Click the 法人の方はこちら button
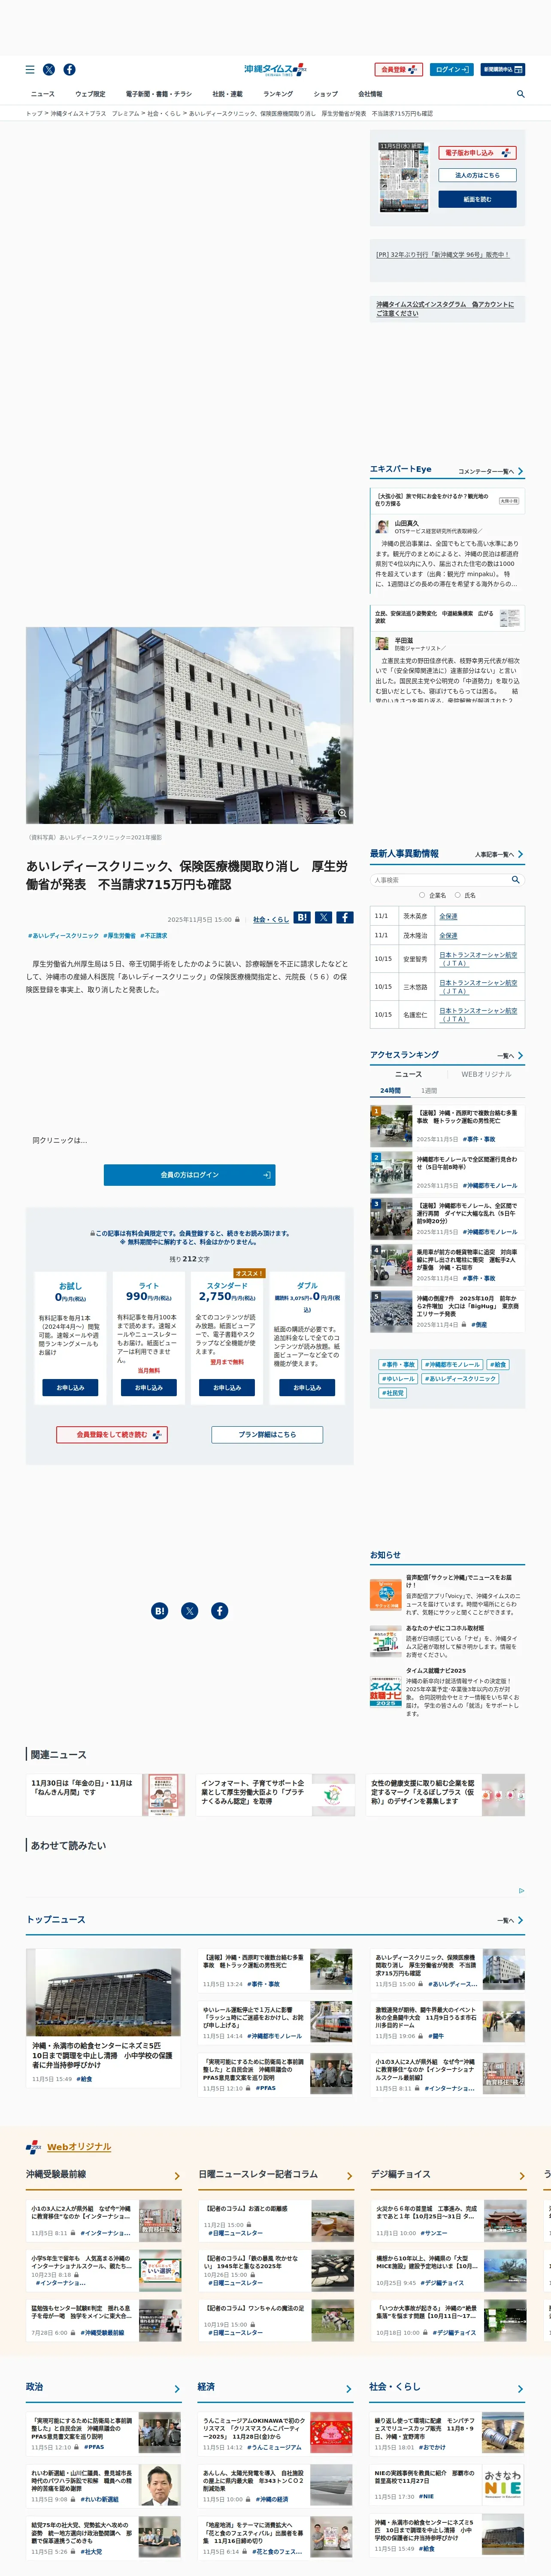This screenshot has width=551, height=2576. coord(477,175)
